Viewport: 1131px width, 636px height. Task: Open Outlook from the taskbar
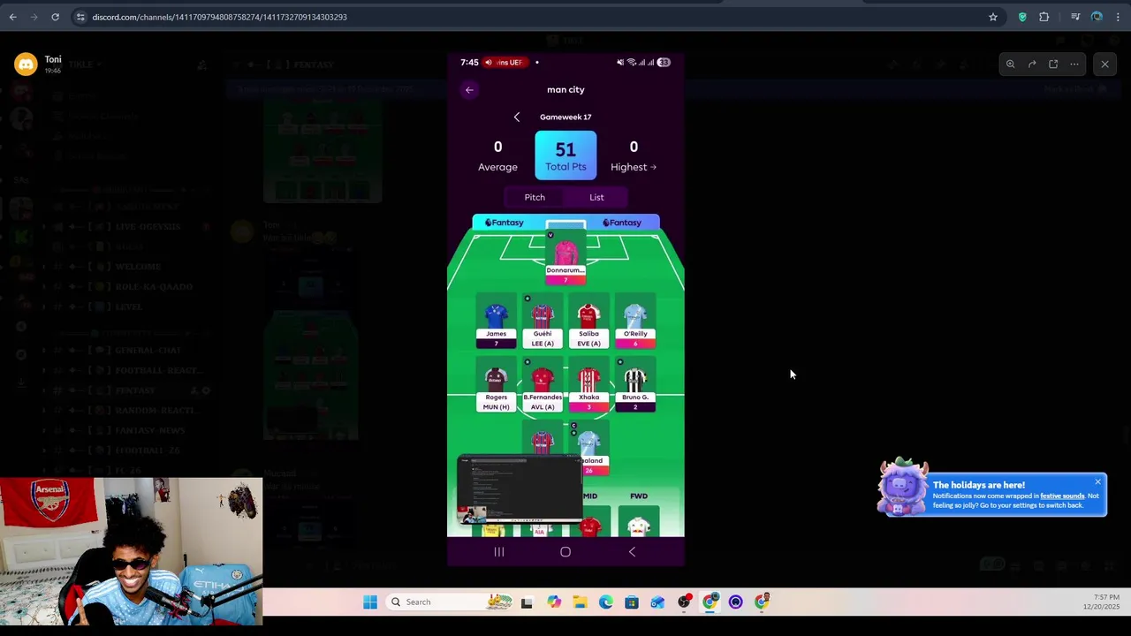(657, 602)
